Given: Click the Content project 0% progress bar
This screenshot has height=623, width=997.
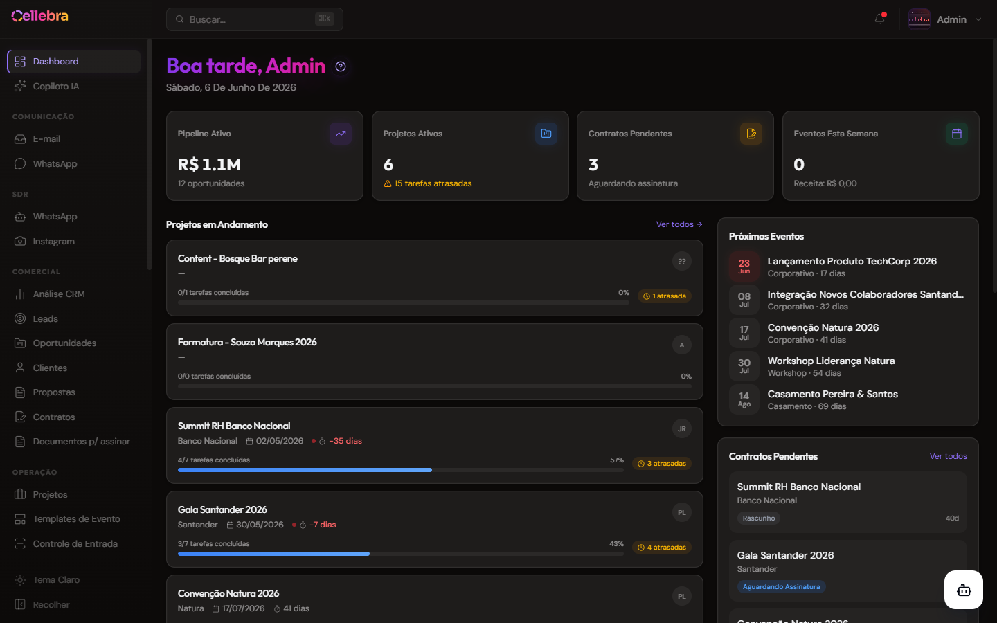Looking at the screenshot, I should point(404,303).
